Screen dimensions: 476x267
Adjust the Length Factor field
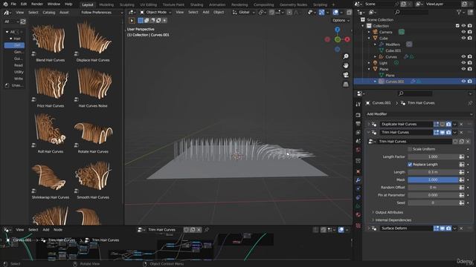(x=433, y=156)
